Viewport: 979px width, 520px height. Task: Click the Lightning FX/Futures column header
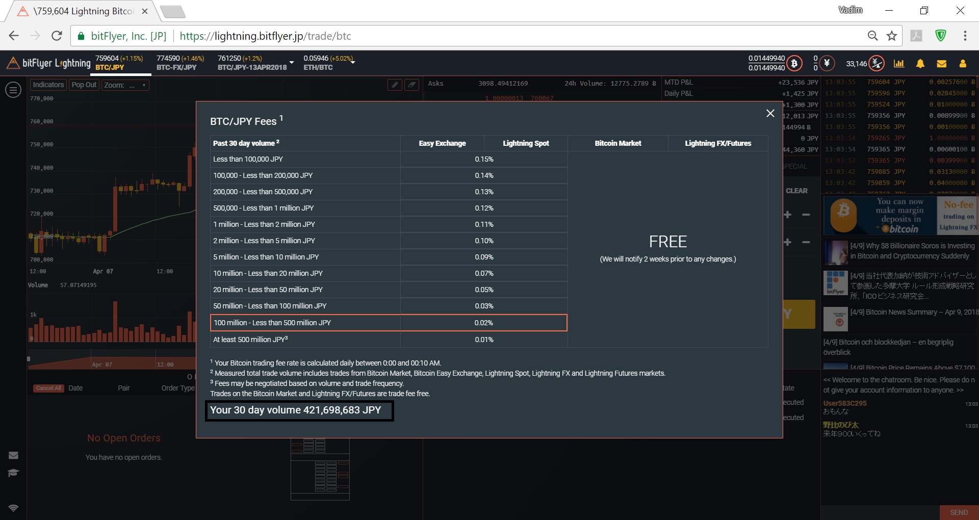[718, 143]
